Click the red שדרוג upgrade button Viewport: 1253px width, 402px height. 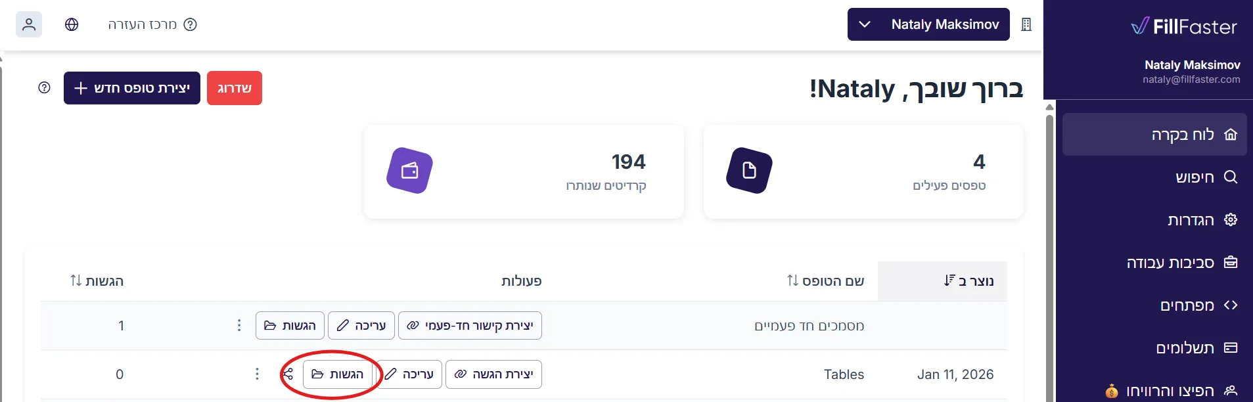235,88
